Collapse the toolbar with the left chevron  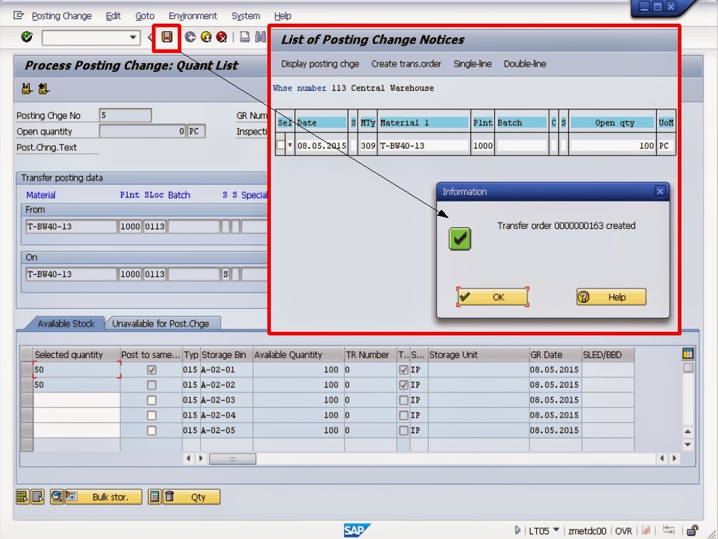point(151,39)
